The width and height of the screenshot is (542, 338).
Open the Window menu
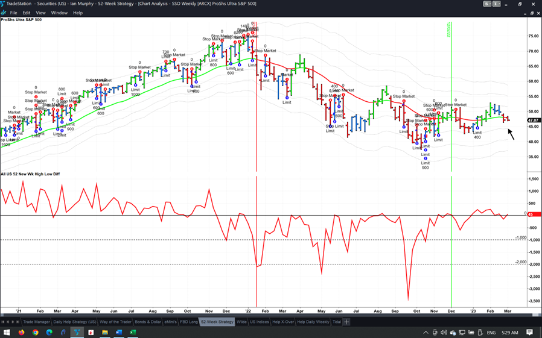click(59, 13)
